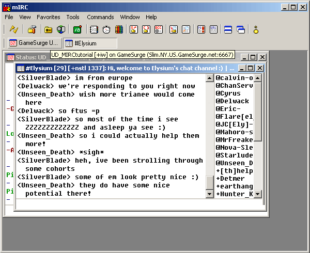Open the View menu
This screenshot has width=310, height=253.
click(x=25, y=17)
